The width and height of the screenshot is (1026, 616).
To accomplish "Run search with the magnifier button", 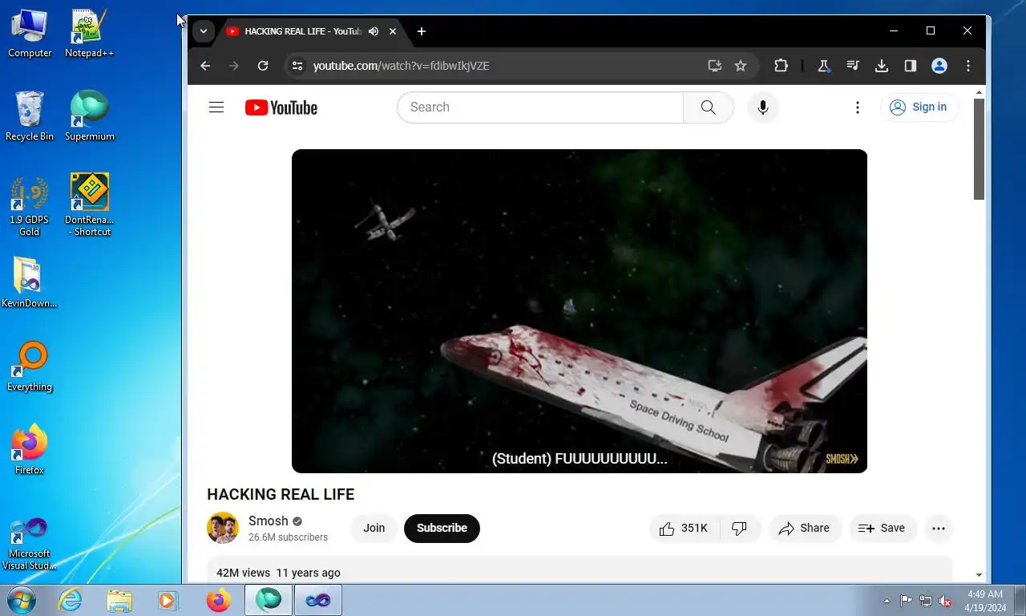I will coord(709,107).
